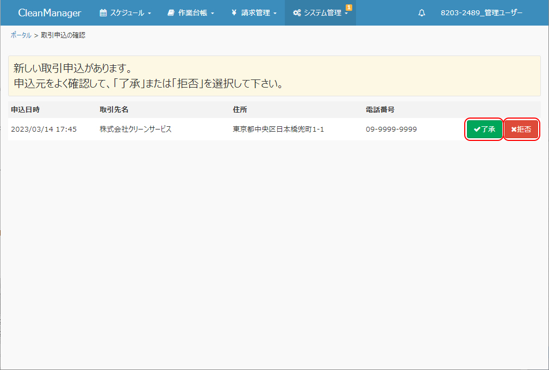549x370 pixels.
Task: Expand the スケジュール dropdown caret
Action: pyautogui.click(x=149, y=14)
